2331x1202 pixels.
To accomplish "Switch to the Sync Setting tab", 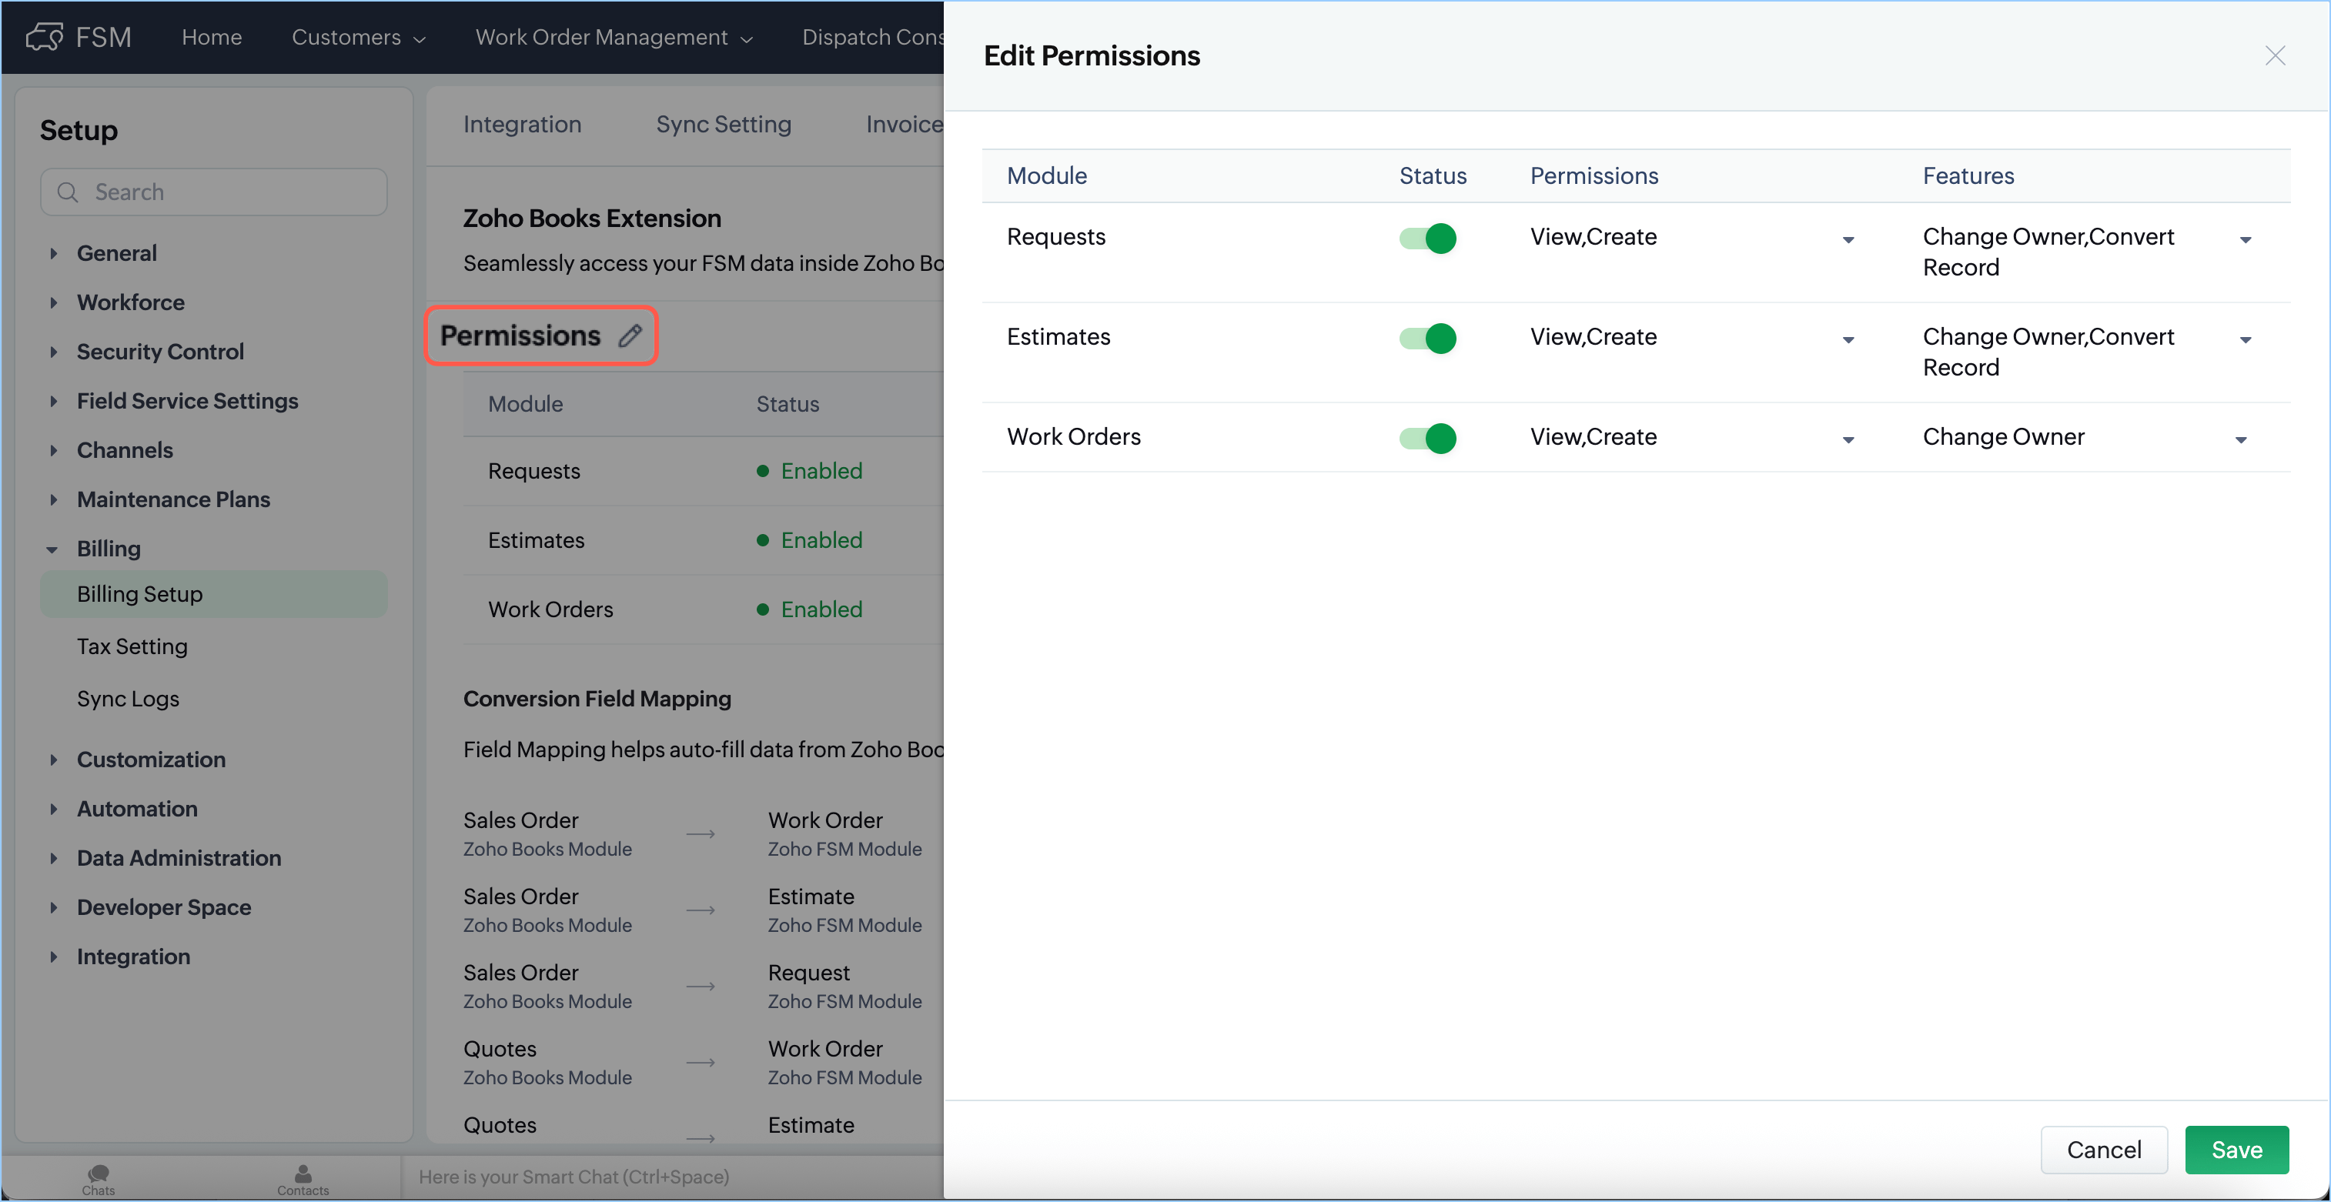I will point(723,125).
